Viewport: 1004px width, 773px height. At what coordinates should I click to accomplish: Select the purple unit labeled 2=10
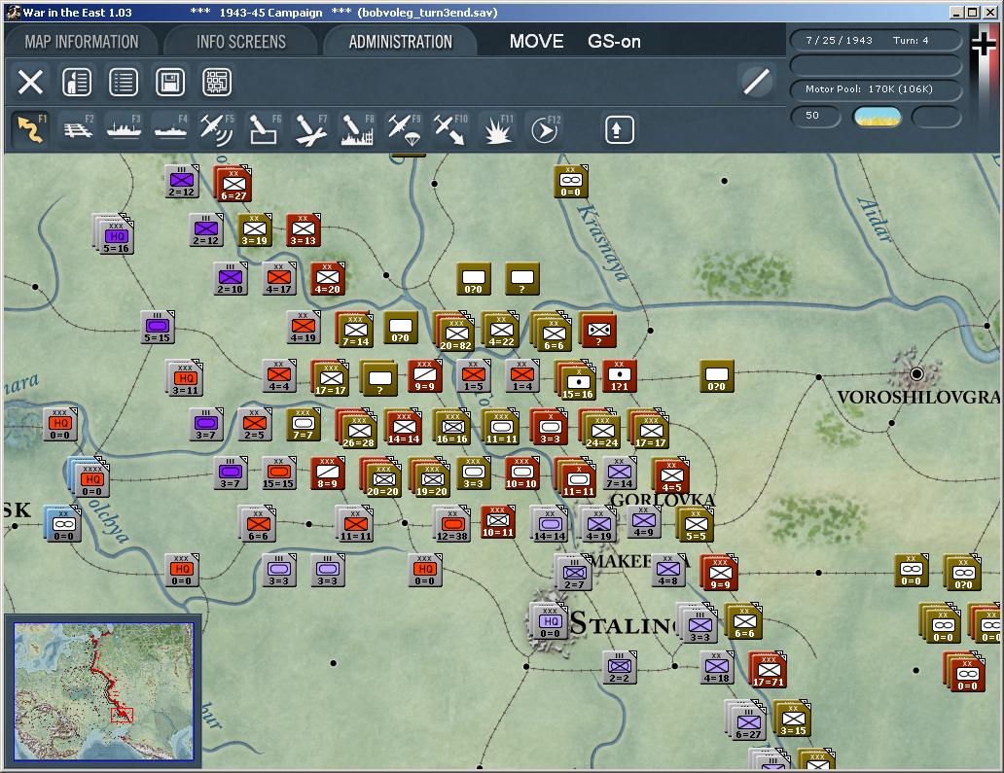click(230, 279)
